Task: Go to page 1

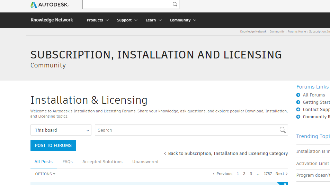Action: click(x=238, y=174)
